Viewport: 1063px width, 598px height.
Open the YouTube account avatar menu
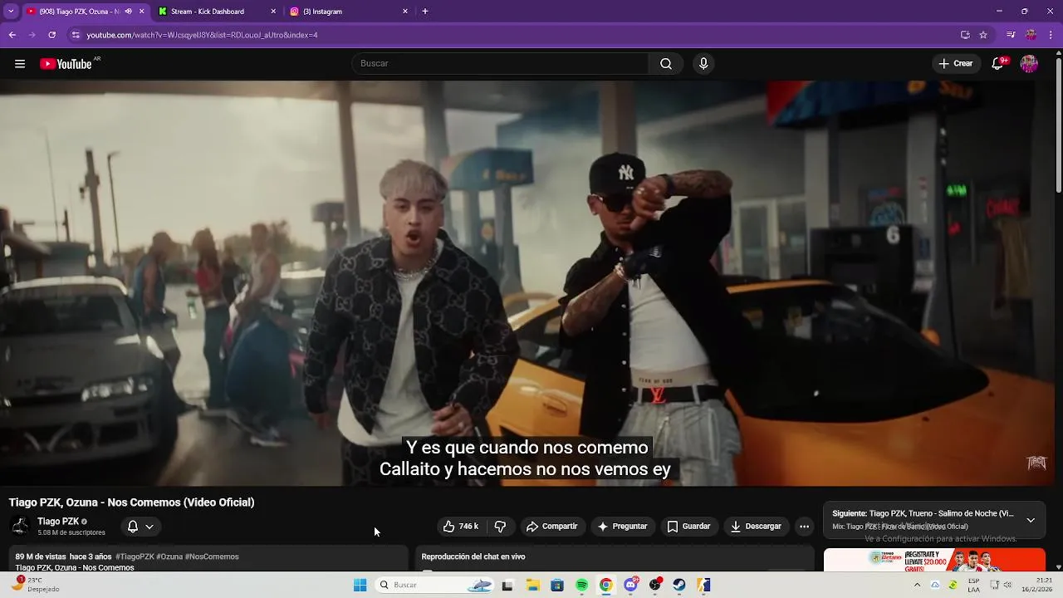point(1029,64)
